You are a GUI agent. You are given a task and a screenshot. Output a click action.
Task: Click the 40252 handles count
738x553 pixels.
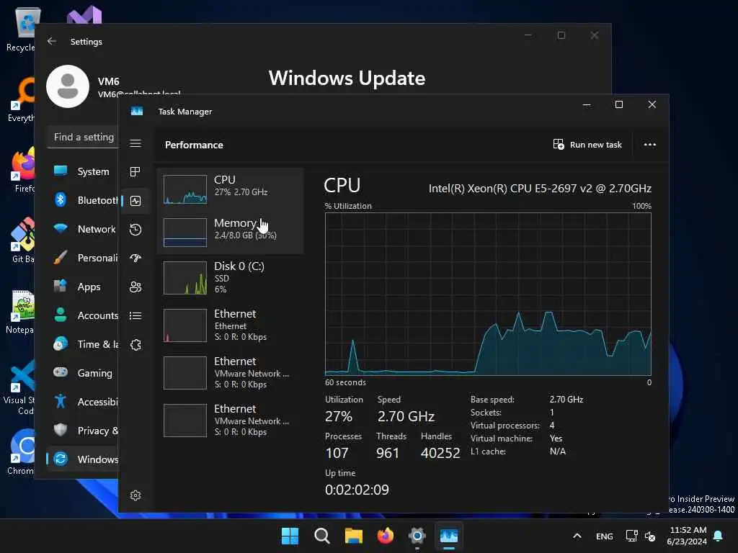[x=440, y=453]
